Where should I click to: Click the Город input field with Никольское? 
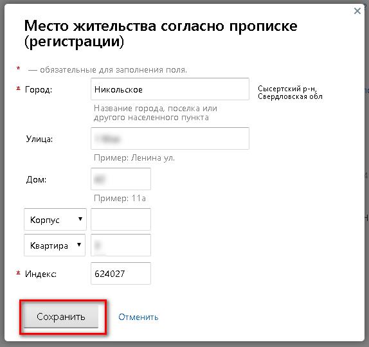point(170,89)
